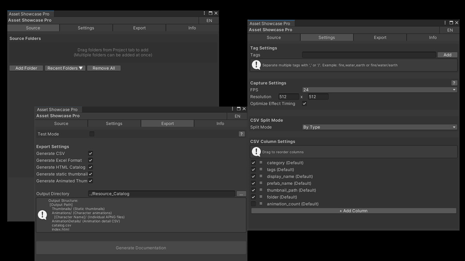
Task: Open Export tab in the Tag Settings window
Action: click(380, 38)
